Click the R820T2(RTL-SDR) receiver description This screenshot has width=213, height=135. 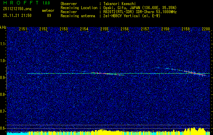pyautogui.click(x=140, y=12)
